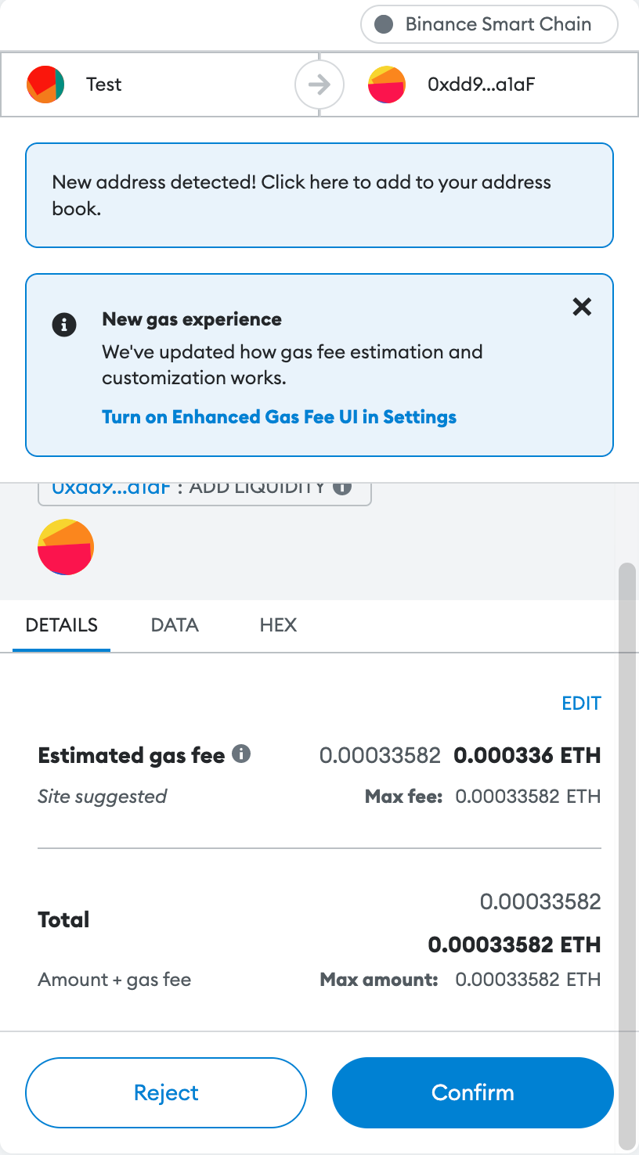
Task: Open Turn on Enhanced Gas Fee UI link
Action: [x=279, y=417]
